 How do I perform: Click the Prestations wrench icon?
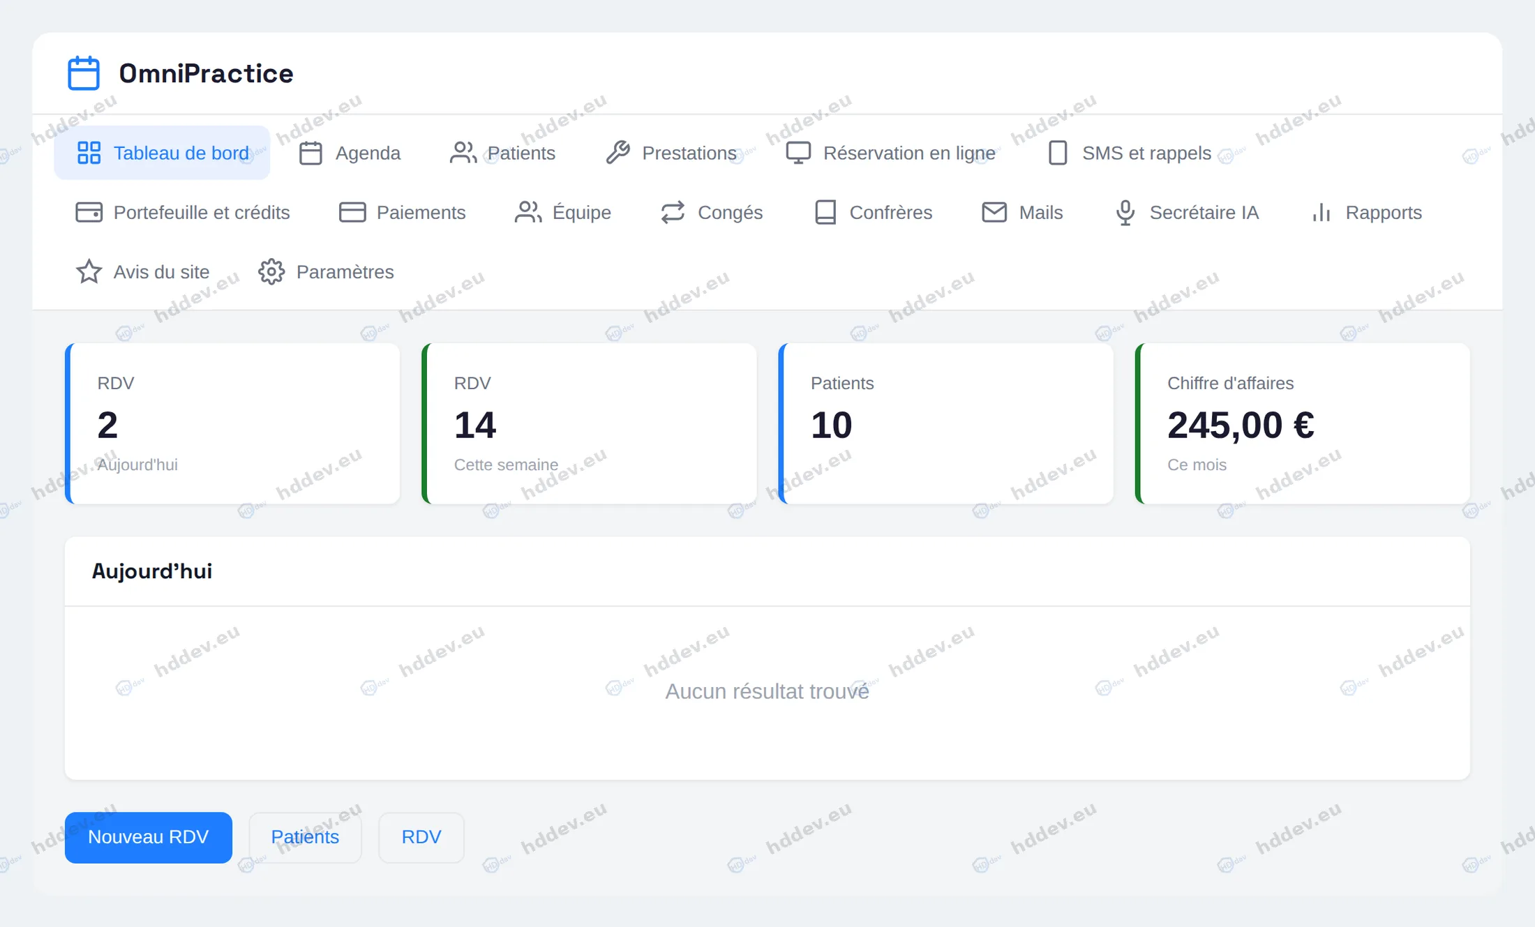pyautogui.click(x=618, y=153)
